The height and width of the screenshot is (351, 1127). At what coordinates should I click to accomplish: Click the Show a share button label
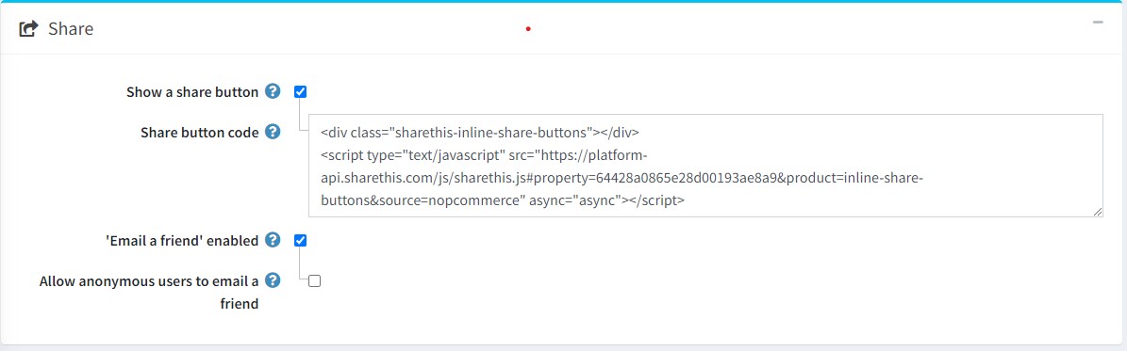(x=191, y=92)
